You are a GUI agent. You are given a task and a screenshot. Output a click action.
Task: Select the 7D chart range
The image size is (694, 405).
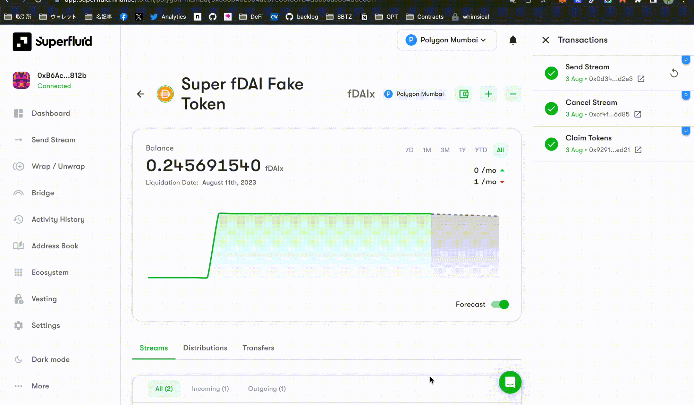409,150
